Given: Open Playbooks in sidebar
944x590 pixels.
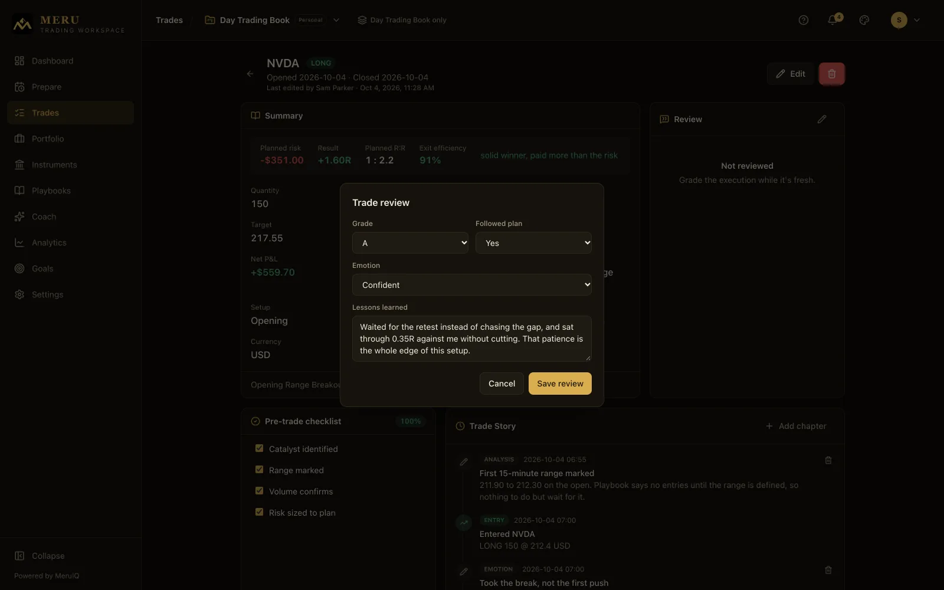Looking at the screenshot, I should 70,191.
